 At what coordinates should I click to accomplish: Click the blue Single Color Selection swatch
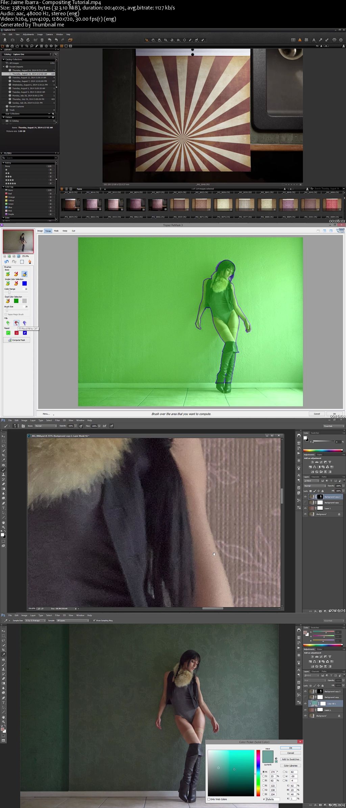(x=24, y=283)
